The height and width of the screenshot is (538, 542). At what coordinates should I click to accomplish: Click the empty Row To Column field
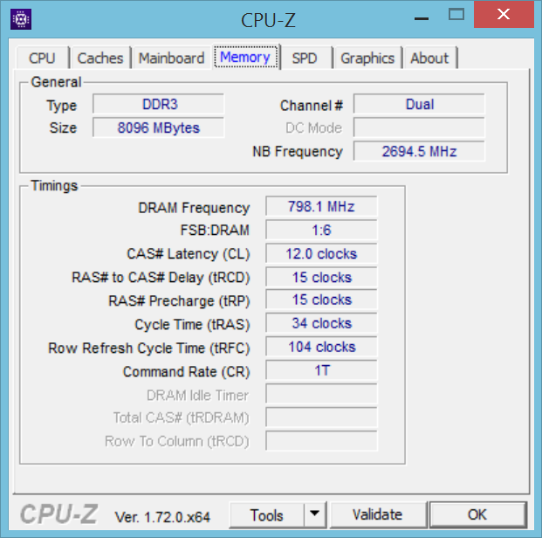coord(321,441)
